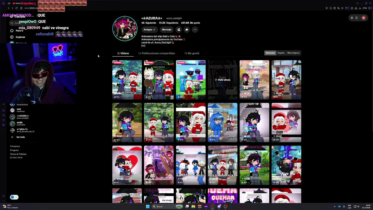Image resolution: width=373 pixels, height=210 pixels.
Task: Open the video captioned "Me gustas..."
Action: (x=254, y=165)
